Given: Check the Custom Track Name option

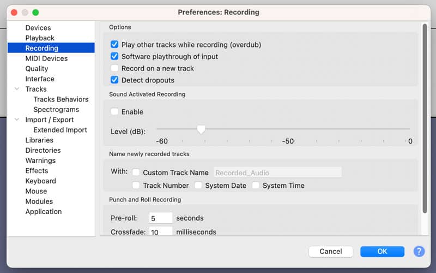Looking at the screenshot, I should (136, 173).
